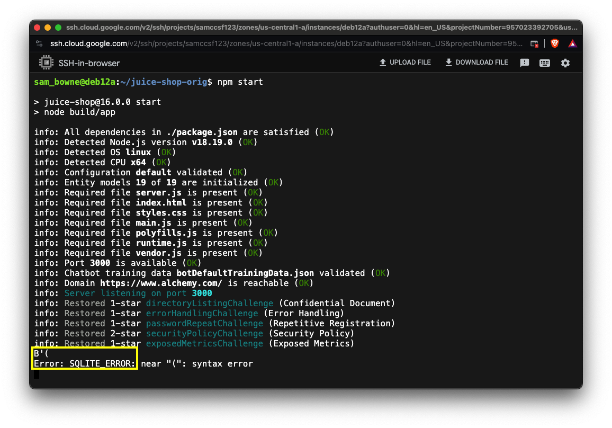Click the terminal cursor block

37,374
